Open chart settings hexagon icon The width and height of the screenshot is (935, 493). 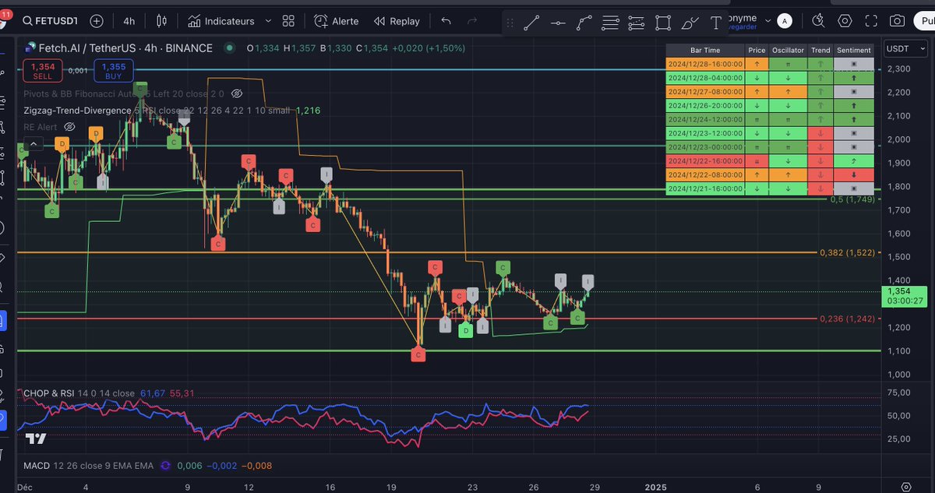[845, 21]
